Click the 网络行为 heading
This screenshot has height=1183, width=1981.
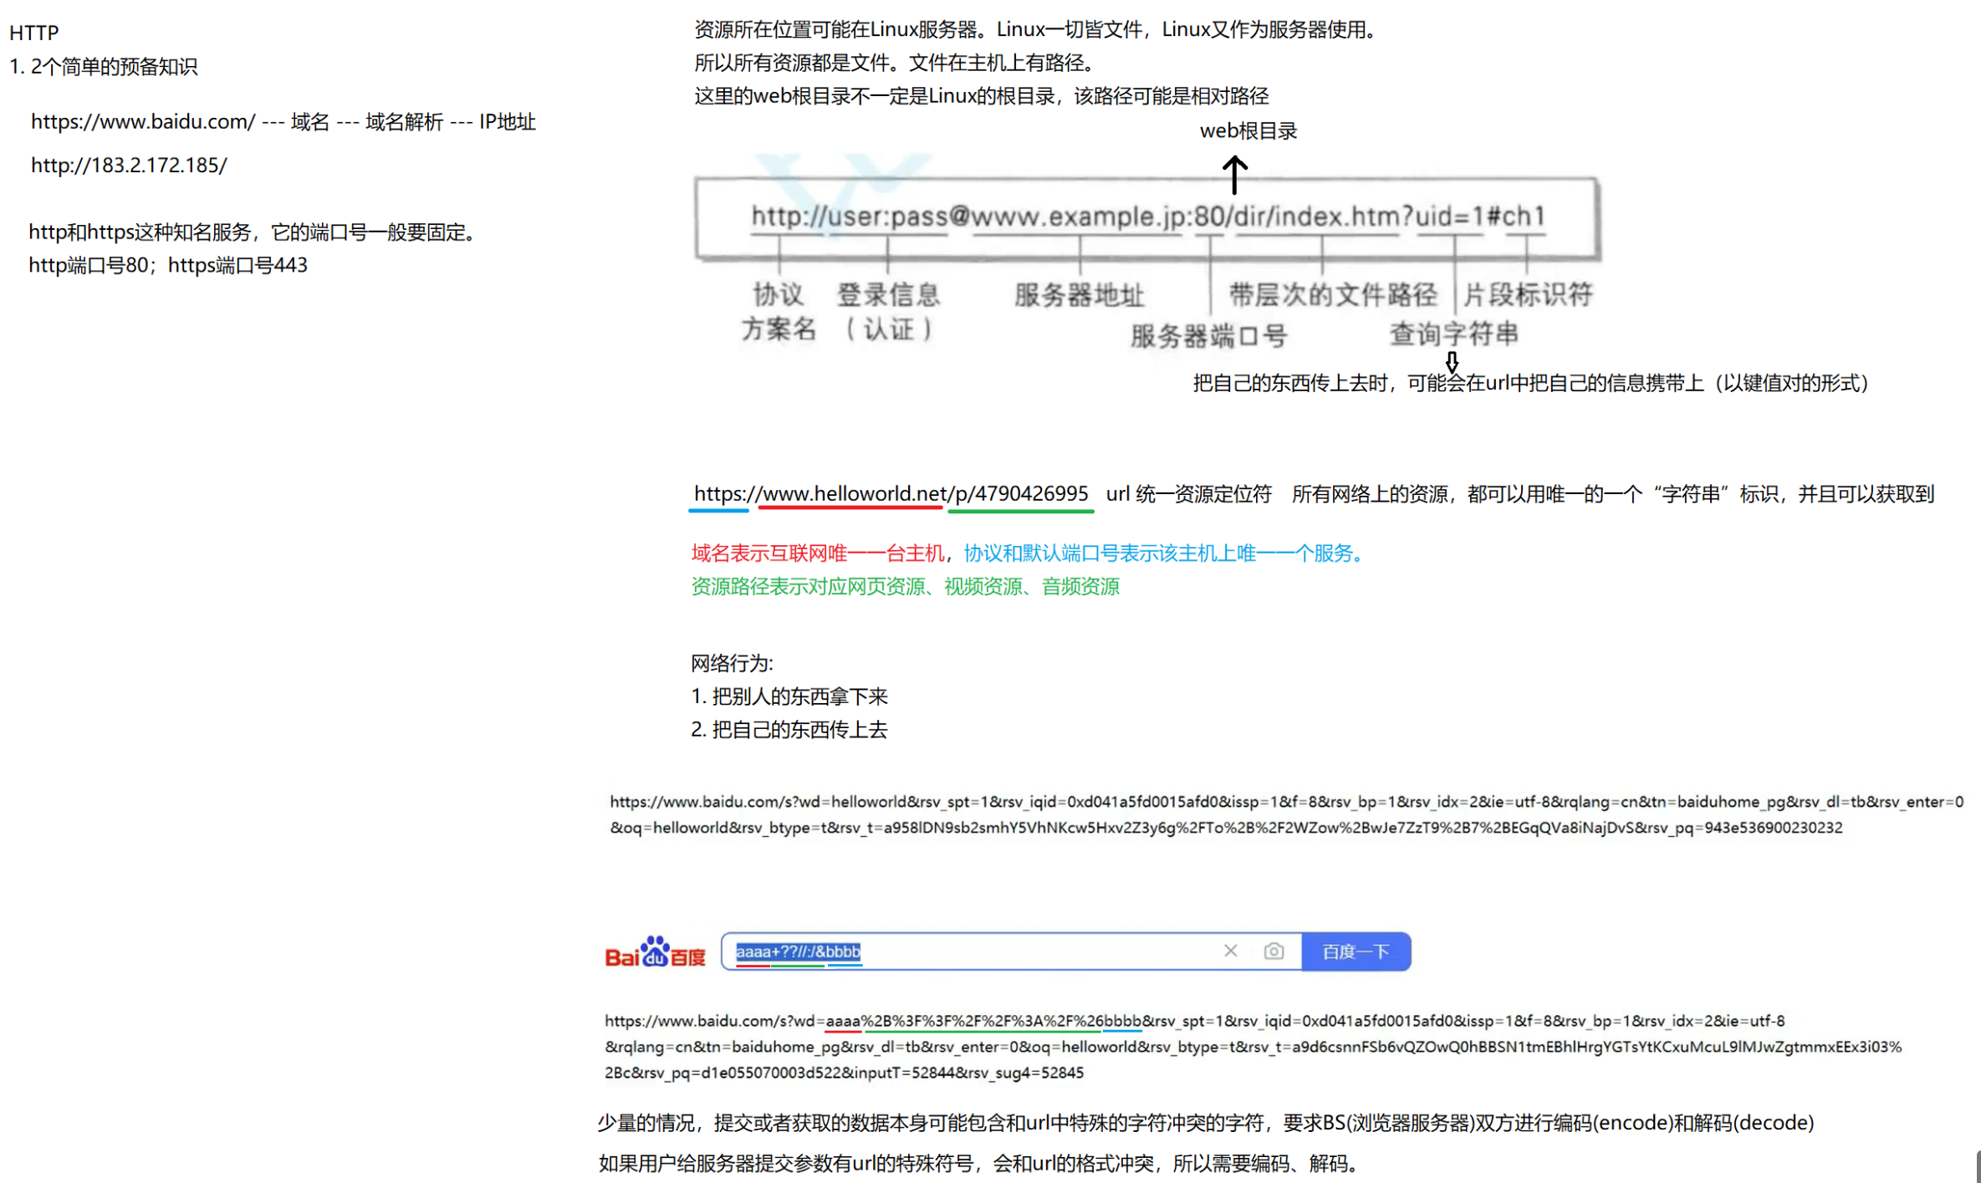732,663
